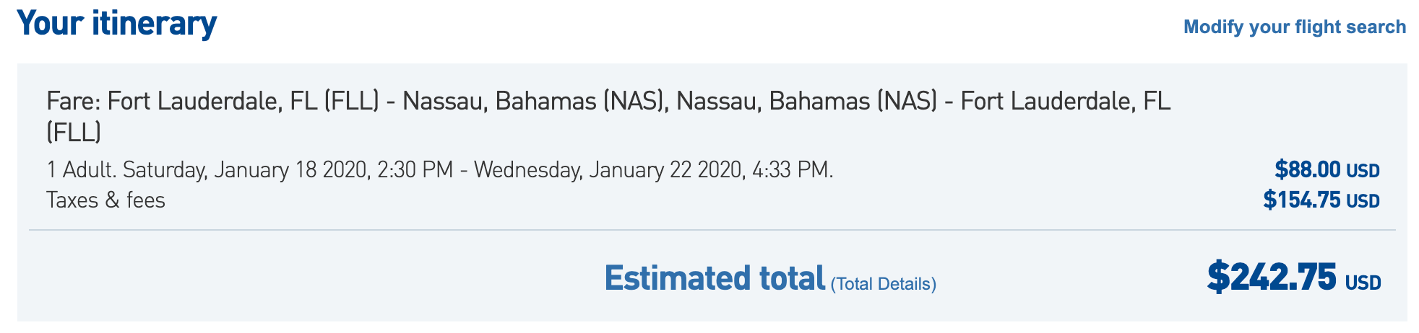Open the Total Details link
The width and height of the screenshot is (1419, 333).
click(883, 284)
